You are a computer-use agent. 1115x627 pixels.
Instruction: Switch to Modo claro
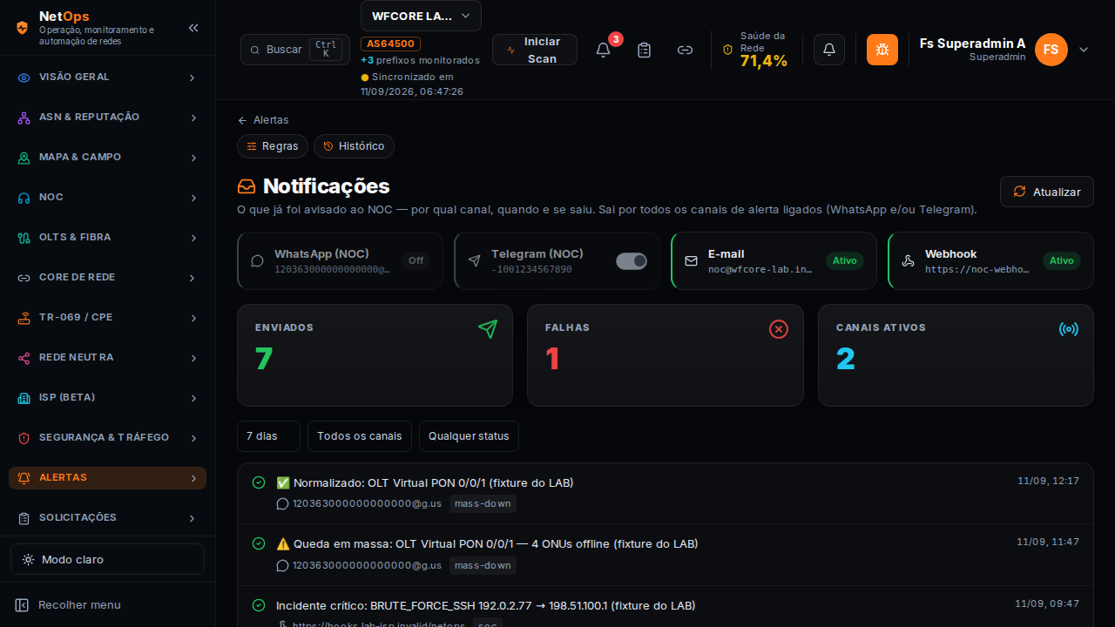107,559
